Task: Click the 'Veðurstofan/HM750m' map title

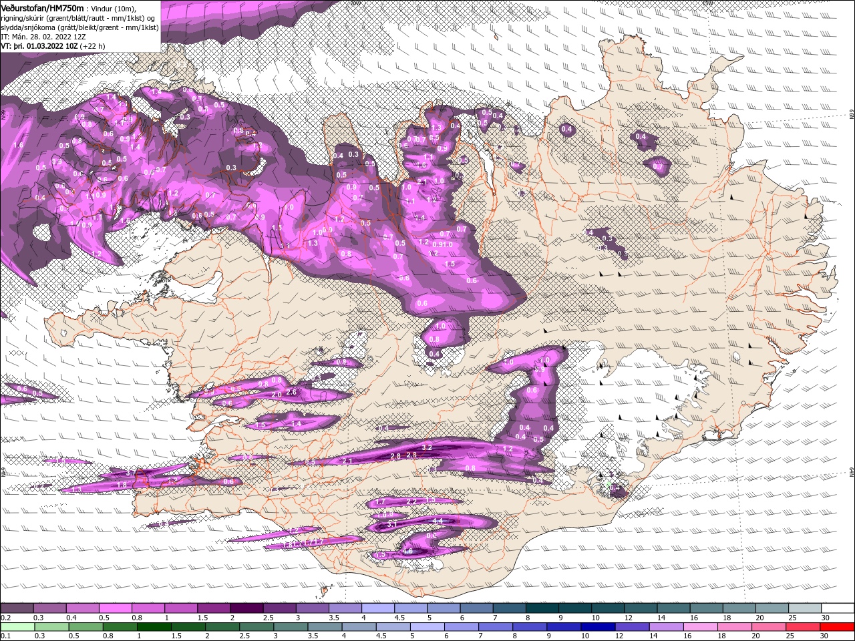Action: click(42, 7)
